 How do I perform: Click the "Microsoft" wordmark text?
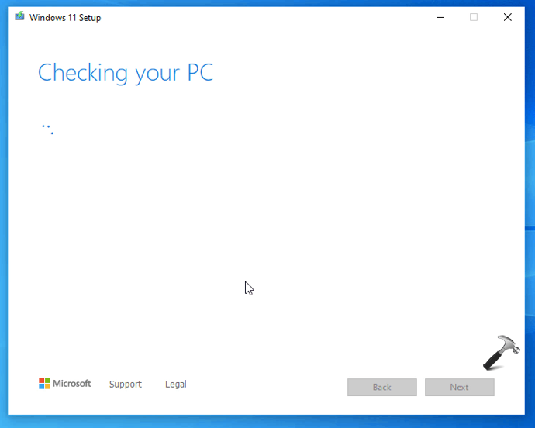coord(72,384)
